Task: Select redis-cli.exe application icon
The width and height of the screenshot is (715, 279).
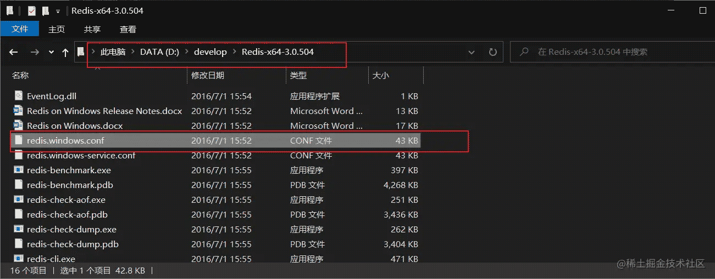Action: pos(19,259)
